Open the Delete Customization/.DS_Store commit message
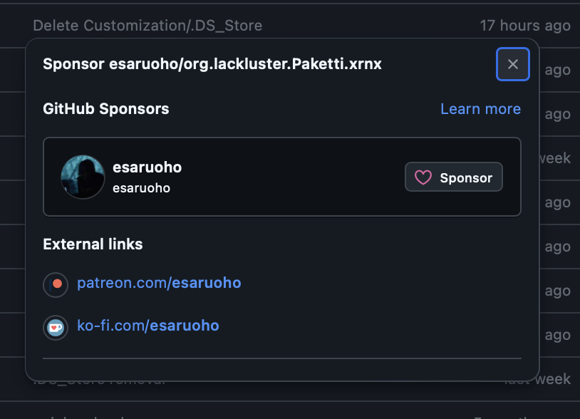Image resolution: width=580 pixels, height=419 pixels. click(147, 26)
